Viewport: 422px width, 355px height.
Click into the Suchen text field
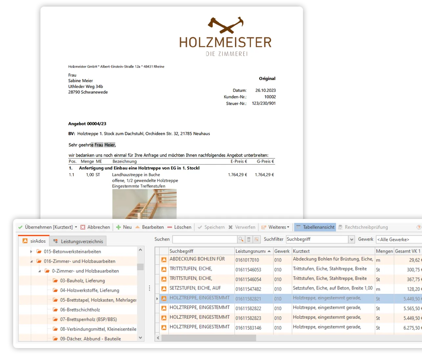204,239
